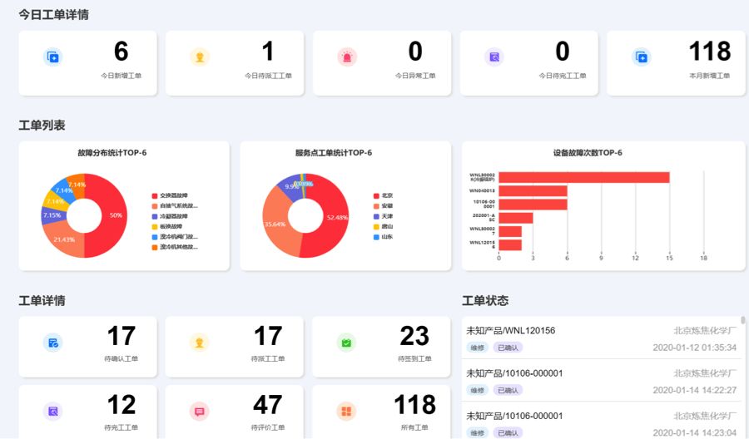Viewport: 749px width, 439px height.
Task: Toggle the 冷凝器故障 legend entry
Action: click(x=170, y=216)
